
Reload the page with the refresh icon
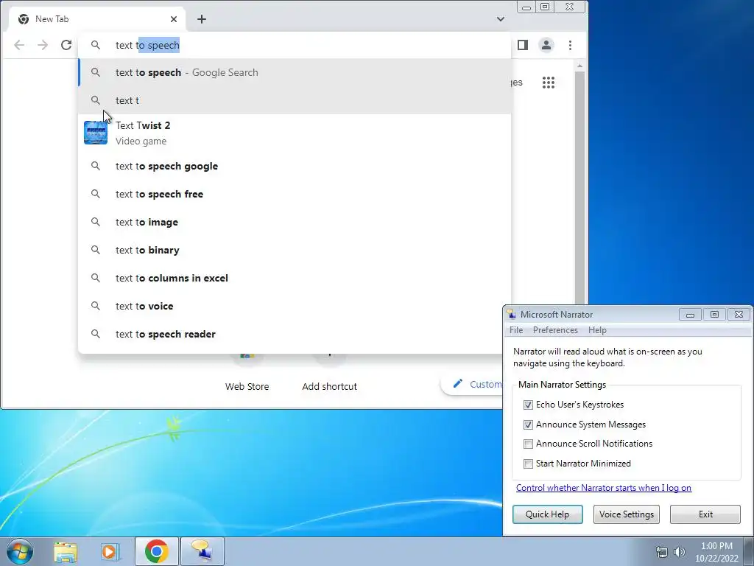(x=66, y=45)
